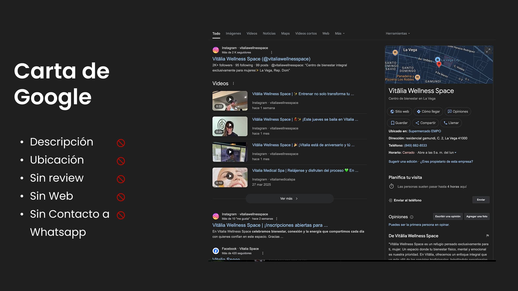Switch to the Maps tab
This screenshot has height=291, width=518.
285,33
